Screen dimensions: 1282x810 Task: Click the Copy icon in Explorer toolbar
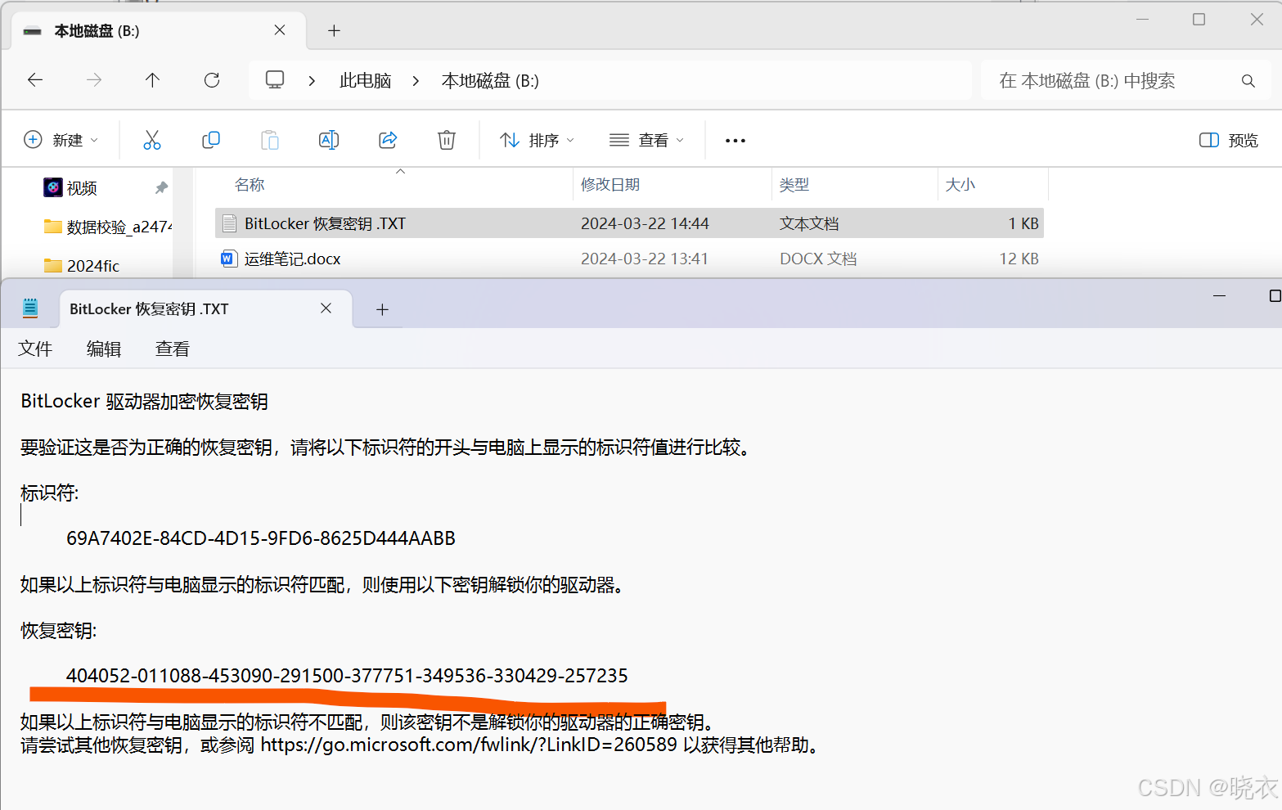click(211, 140)
